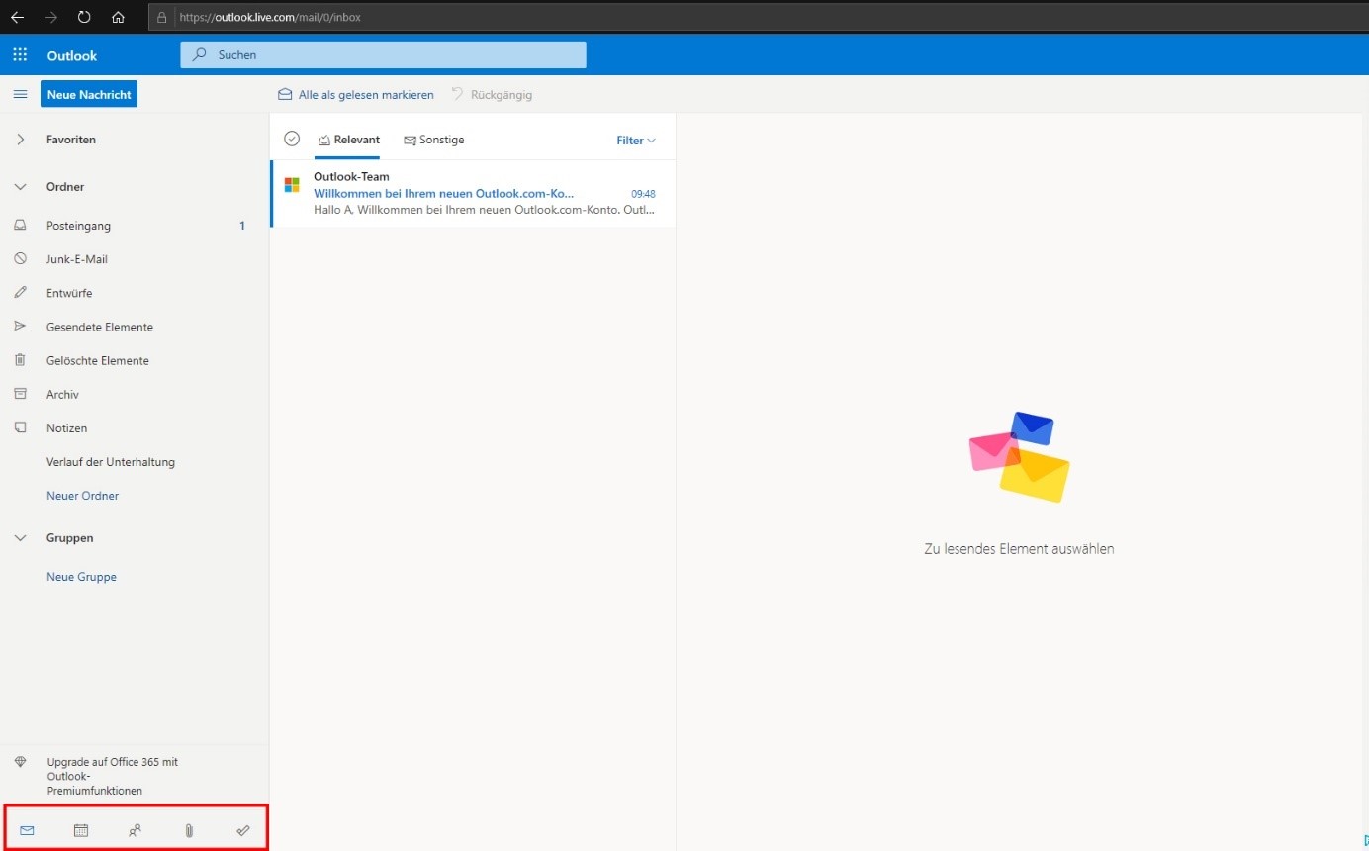The width and height of the screenshot is (1369, 851).
Task: Open the Filter dropdown
Action: (x=636, y=141)
